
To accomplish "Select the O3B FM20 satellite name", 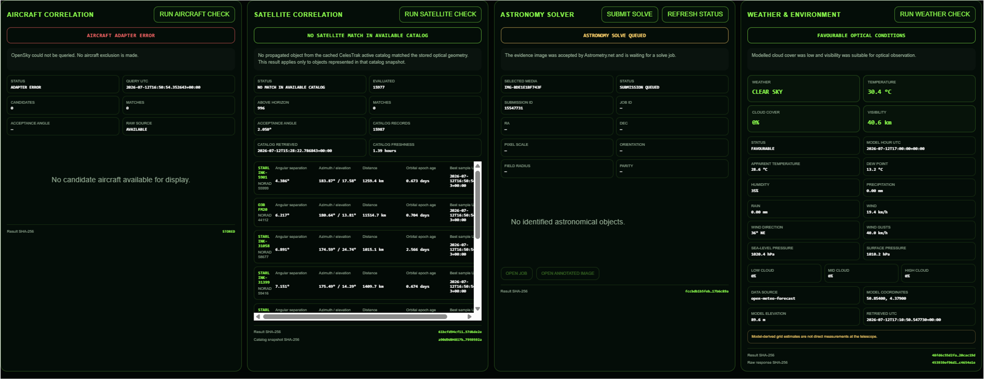I will 262,207.
